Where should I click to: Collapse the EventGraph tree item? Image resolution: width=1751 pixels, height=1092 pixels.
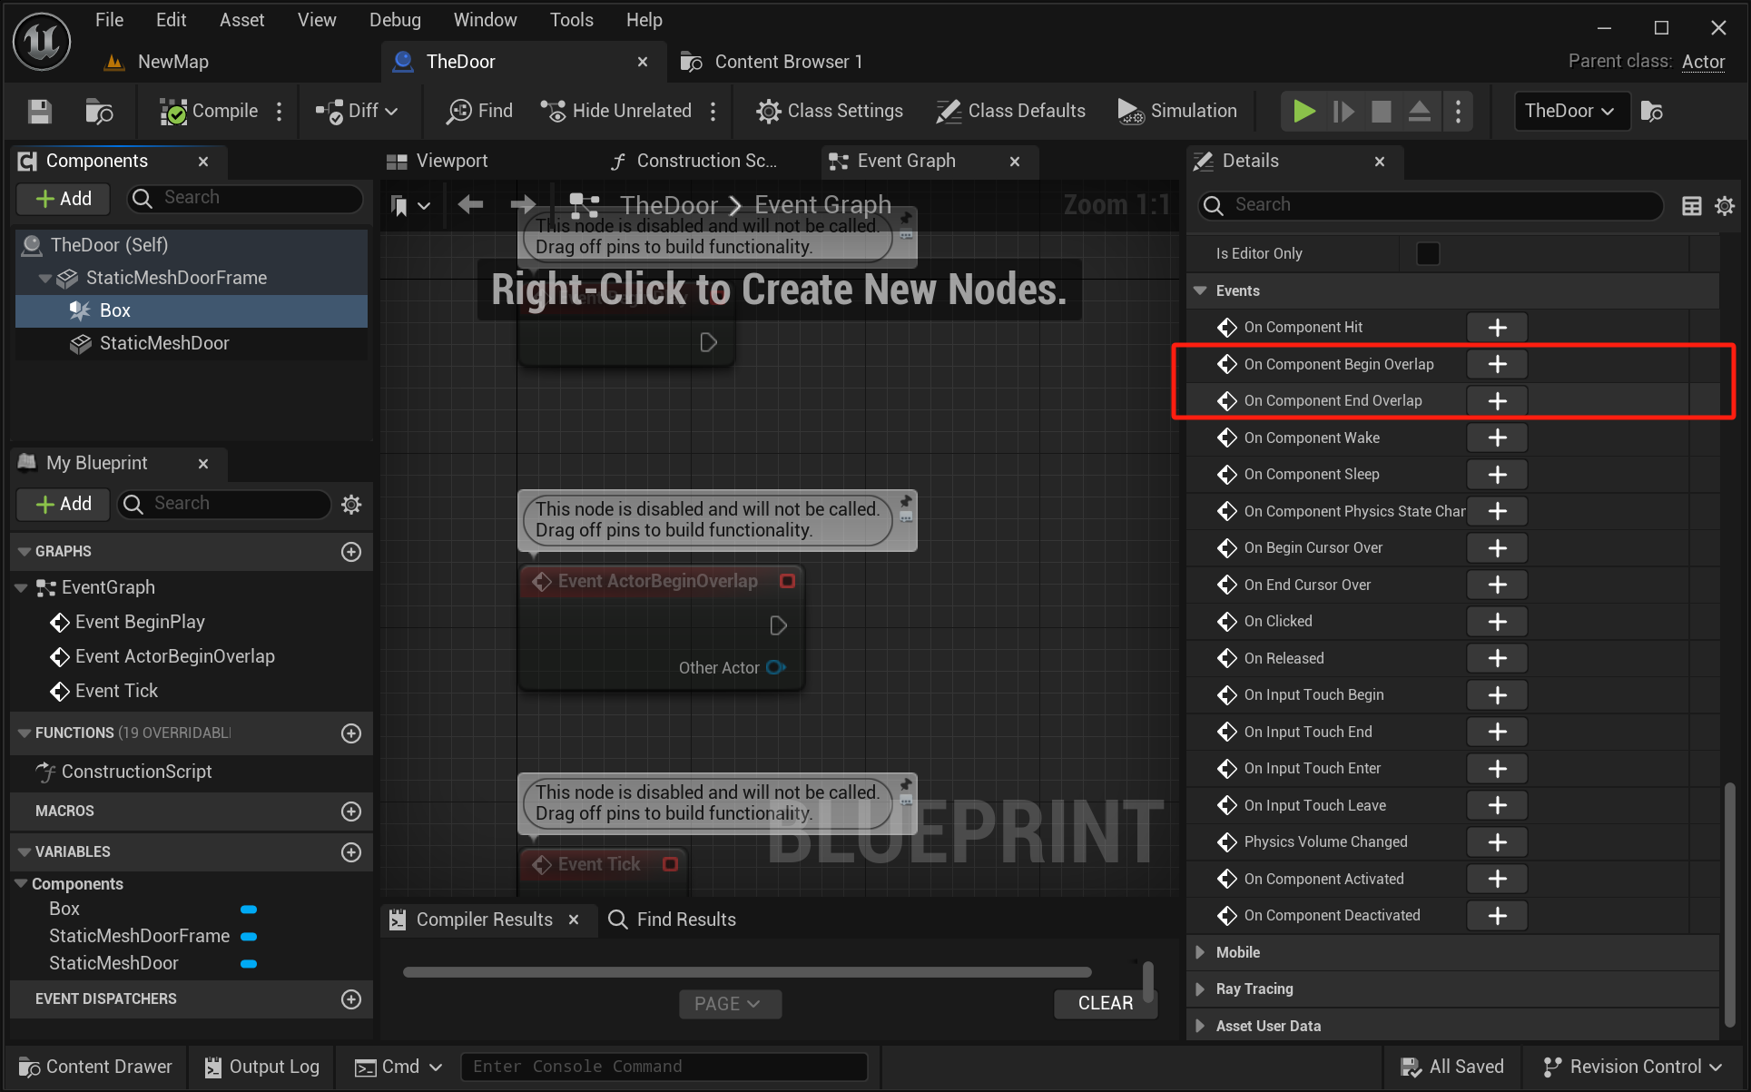(22, 588)
